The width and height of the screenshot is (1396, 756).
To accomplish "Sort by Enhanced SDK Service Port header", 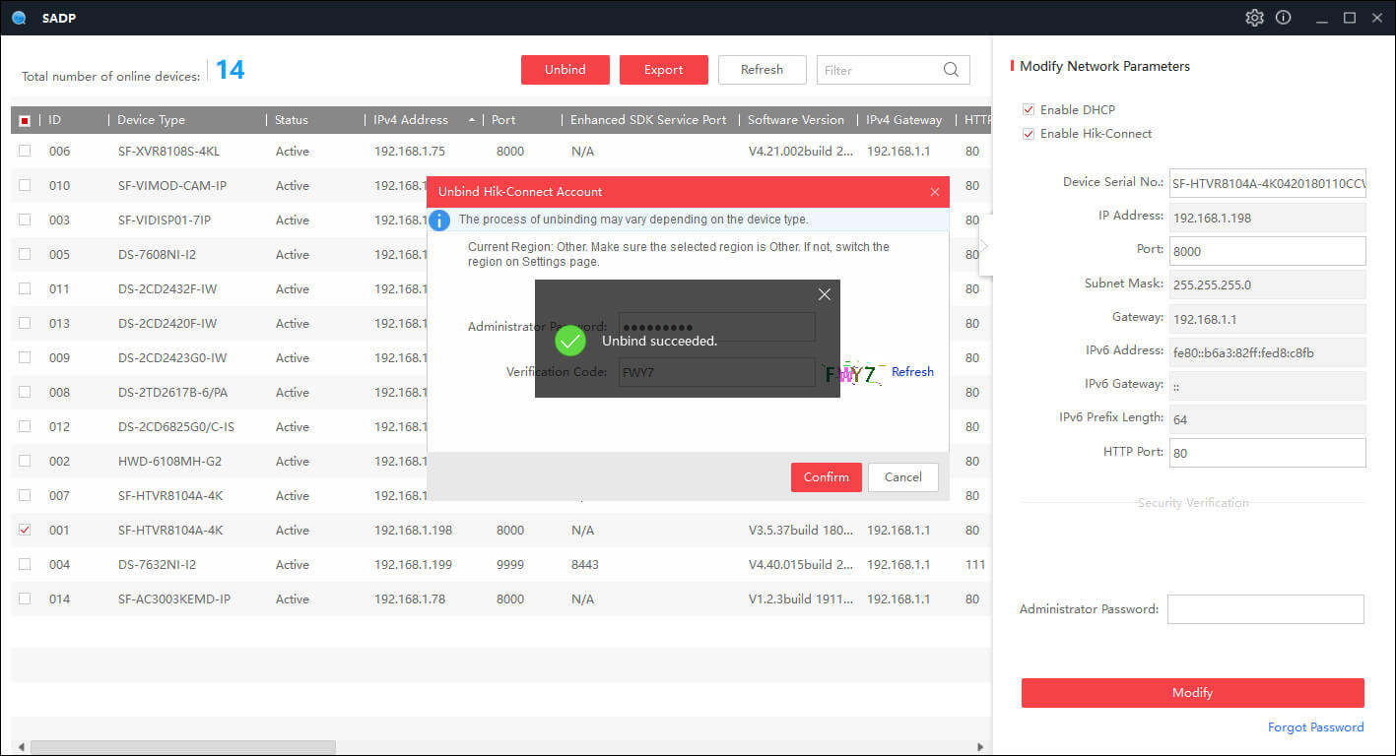I will point(648,120).
